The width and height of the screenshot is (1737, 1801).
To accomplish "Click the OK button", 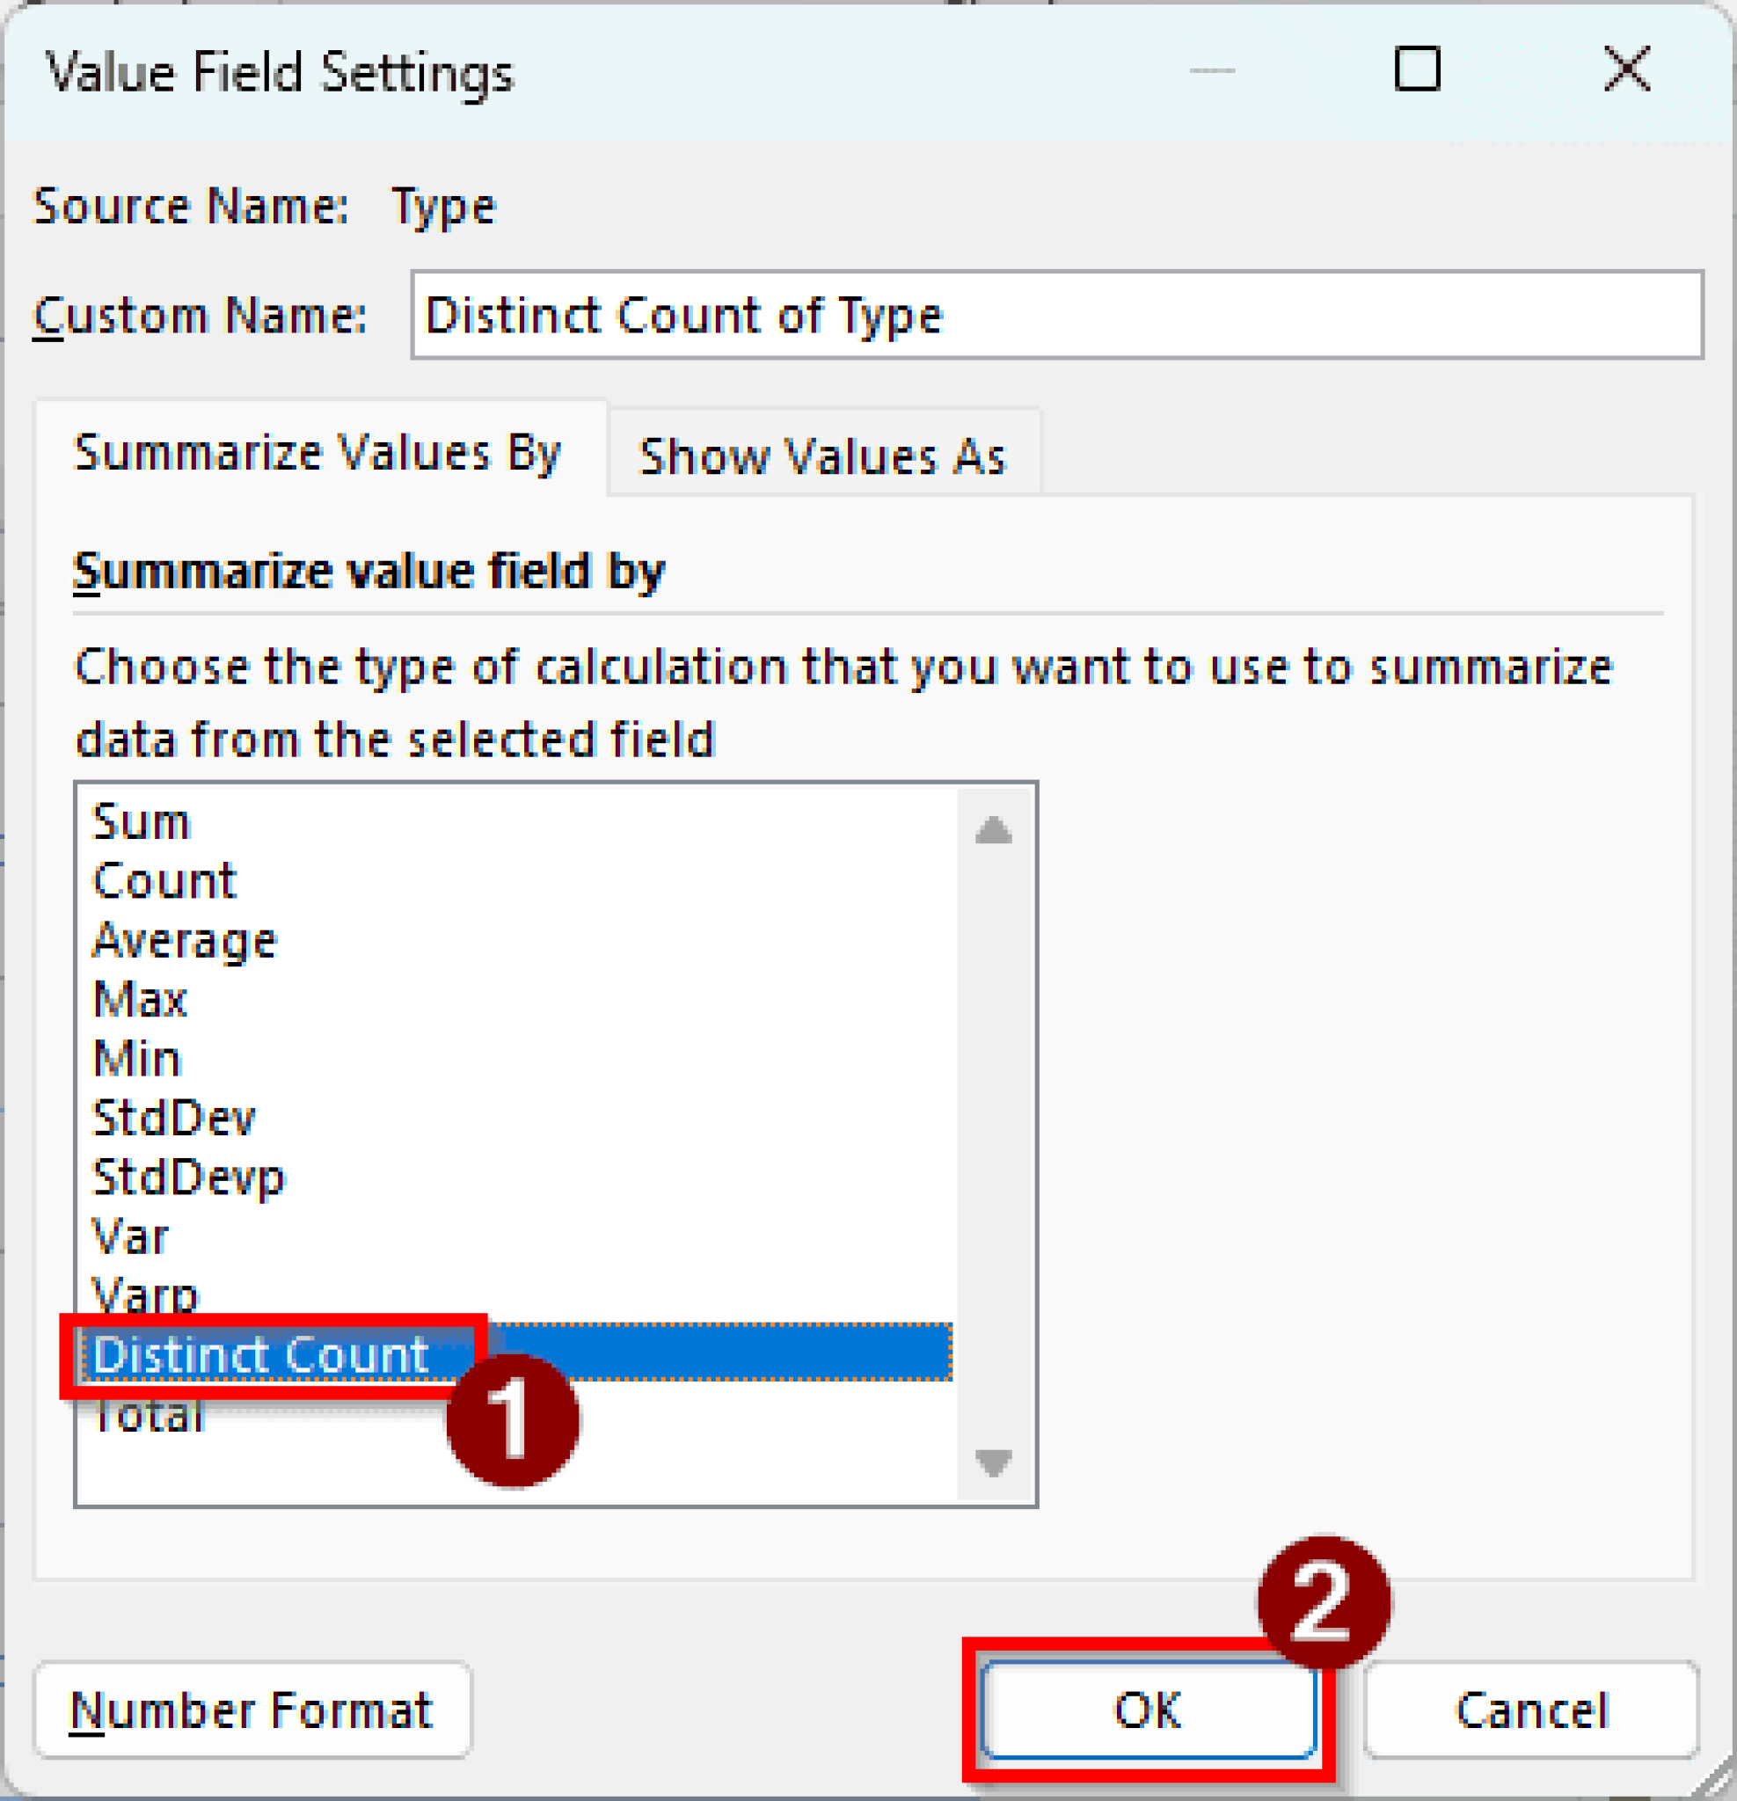I will pos(1148,1710).
